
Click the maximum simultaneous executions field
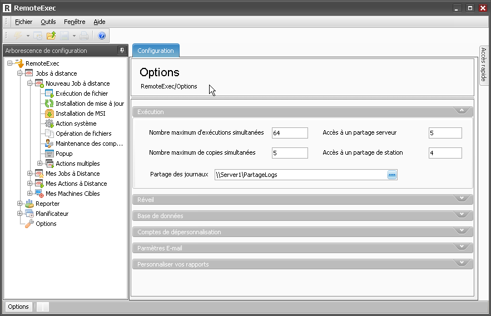click(x=290, y=133)
